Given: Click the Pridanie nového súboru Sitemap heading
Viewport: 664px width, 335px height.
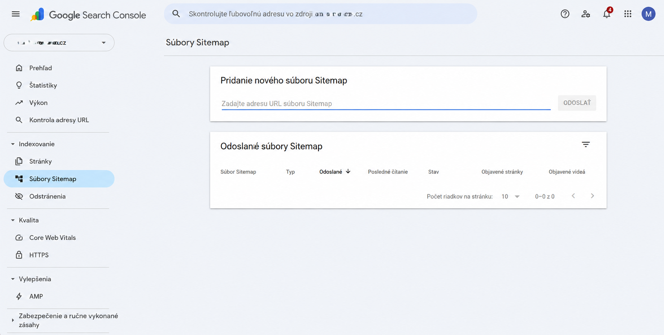Looking at the screenshot, I should click(283, 80).
